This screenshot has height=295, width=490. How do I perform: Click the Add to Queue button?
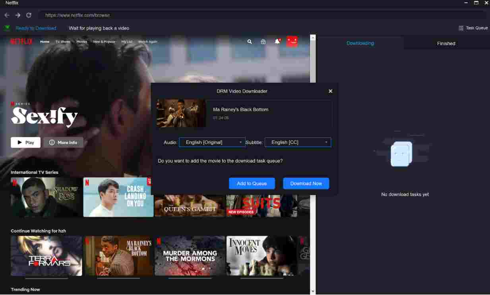[x=252, y=183]
